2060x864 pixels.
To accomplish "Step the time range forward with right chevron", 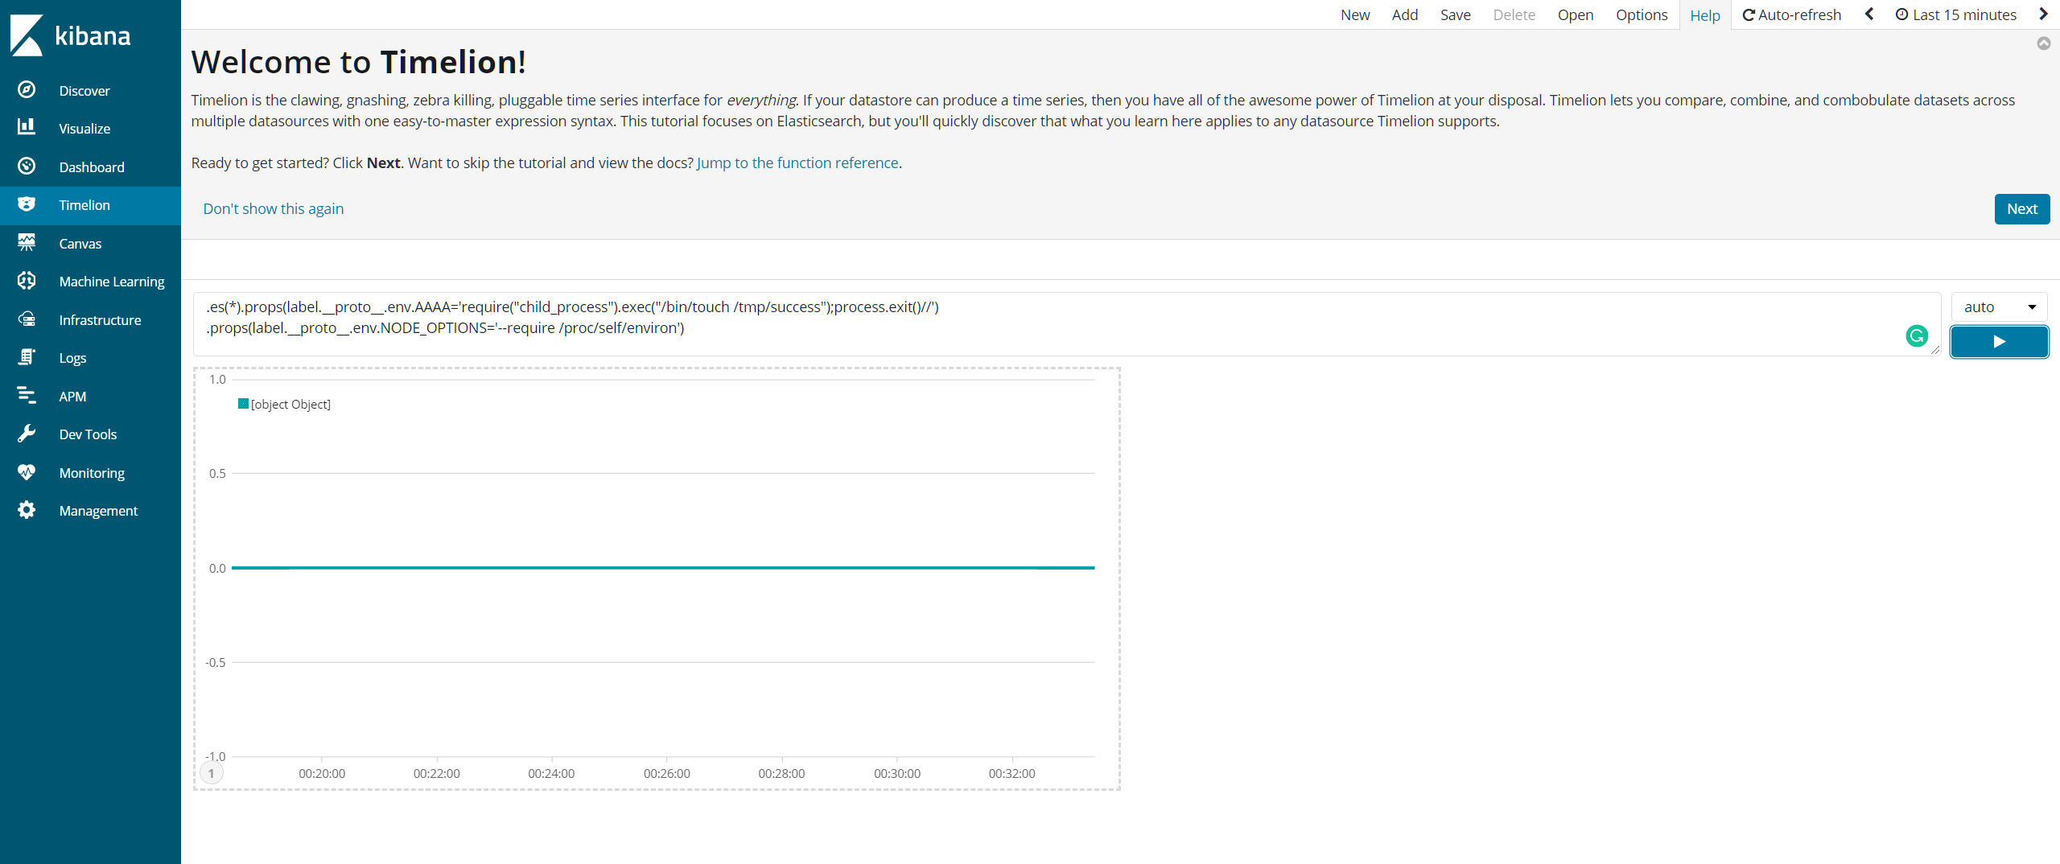I will click(x=2044, y=14).
